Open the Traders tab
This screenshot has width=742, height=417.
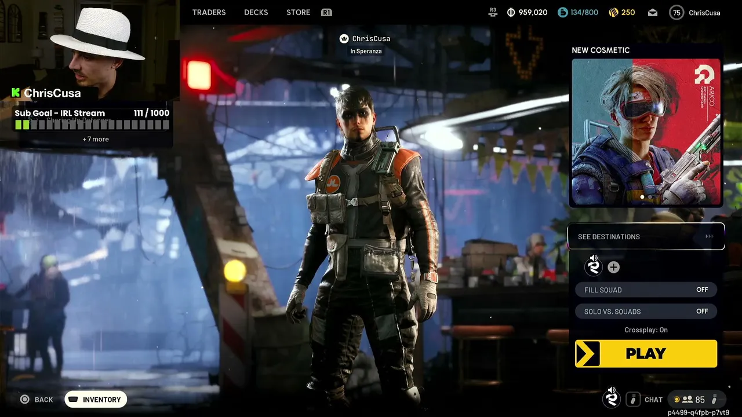pos(209,12)
